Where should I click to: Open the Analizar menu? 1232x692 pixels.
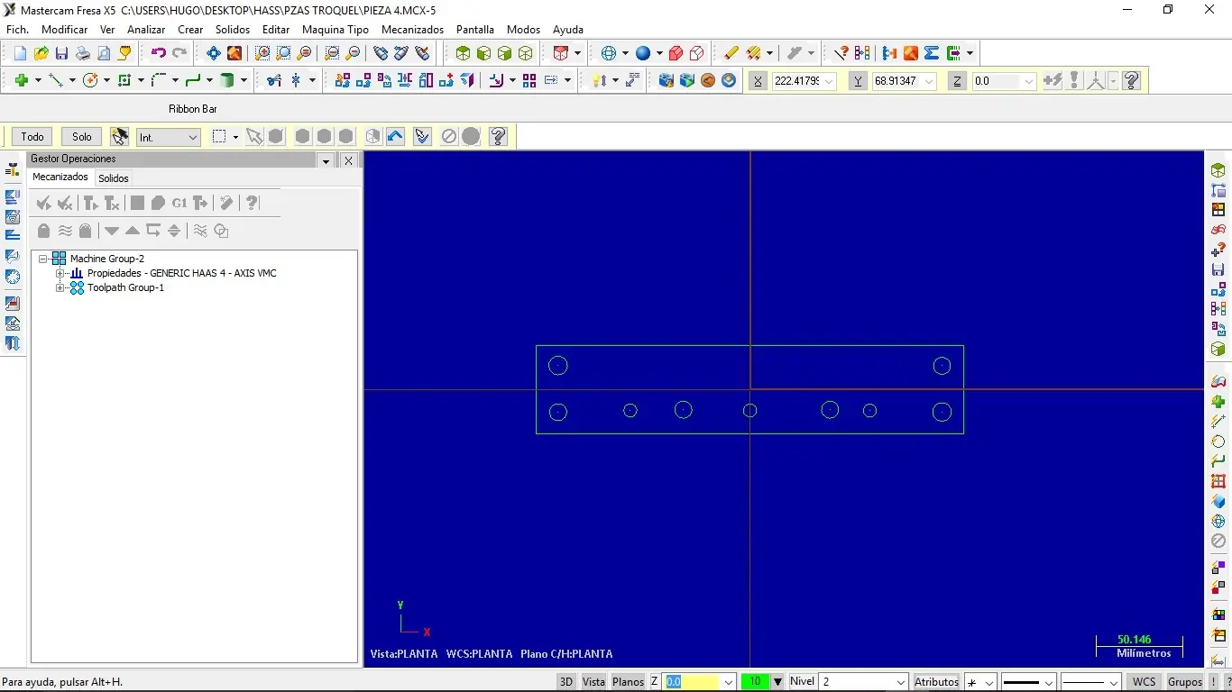pos(146,30)
